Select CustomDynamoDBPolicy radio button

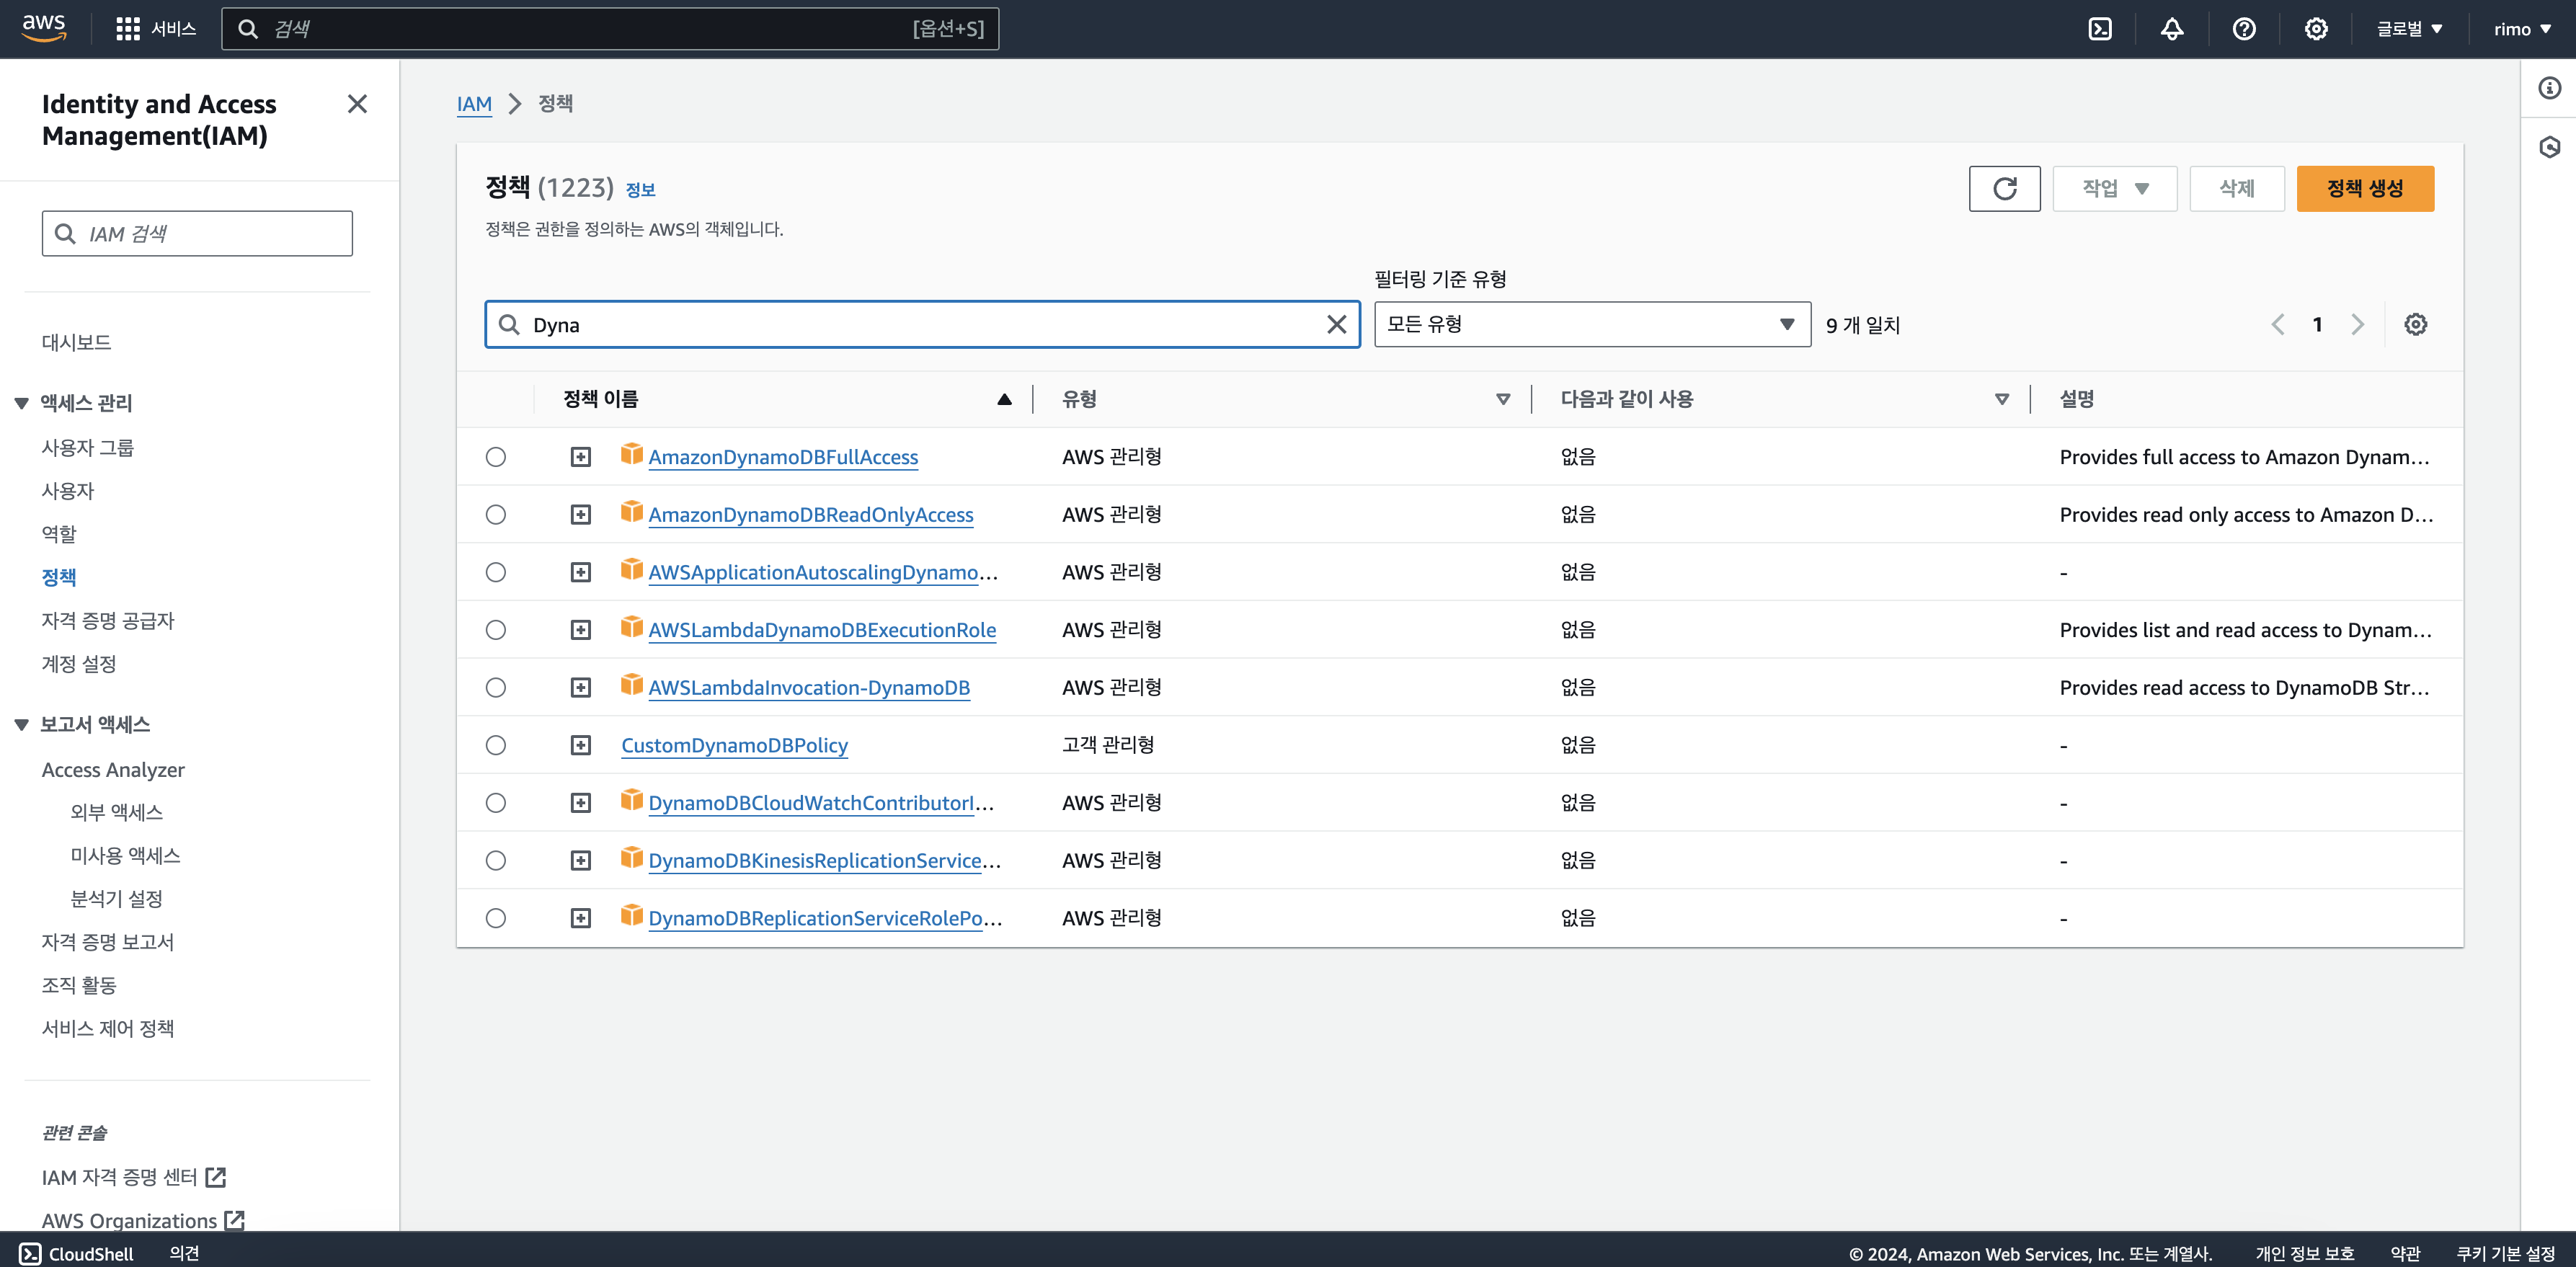point(496,745)
